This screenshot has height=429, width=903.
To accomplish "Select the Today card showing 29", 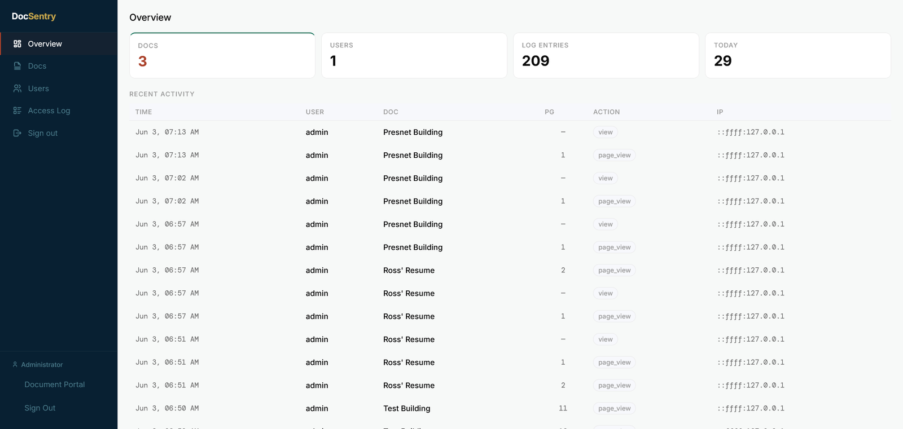I will coord(798,55).
